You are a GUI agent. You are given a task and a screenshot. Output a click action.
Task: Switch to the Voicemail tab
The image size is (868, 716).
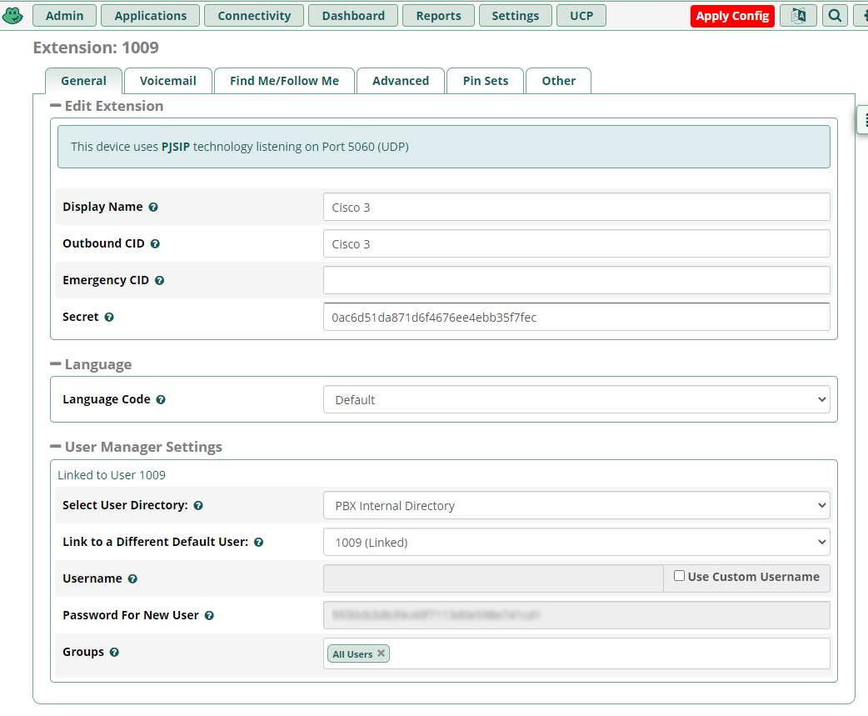click(x=168, y=81)
